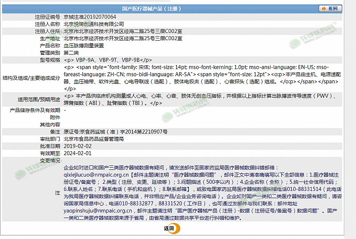This screenshot has height=239, width=356.
Task: Click the 注册人住所 address value
Action: tap(122, 31)
